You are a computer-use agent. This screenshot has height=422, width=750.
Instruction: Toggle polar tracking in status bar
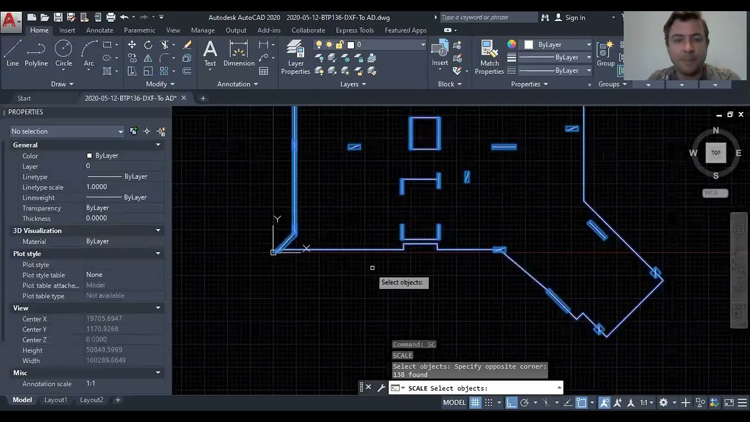tap(524, 403)
